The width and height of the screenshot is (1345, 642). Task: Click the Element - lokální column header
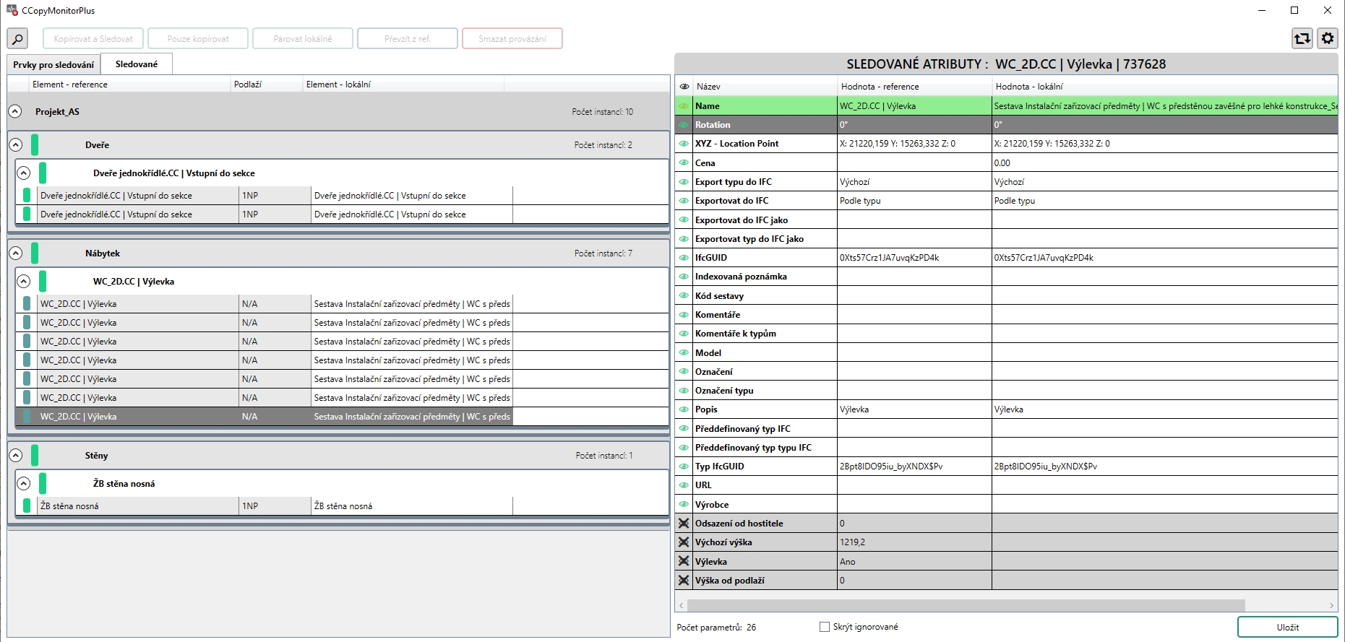point(403,84)
